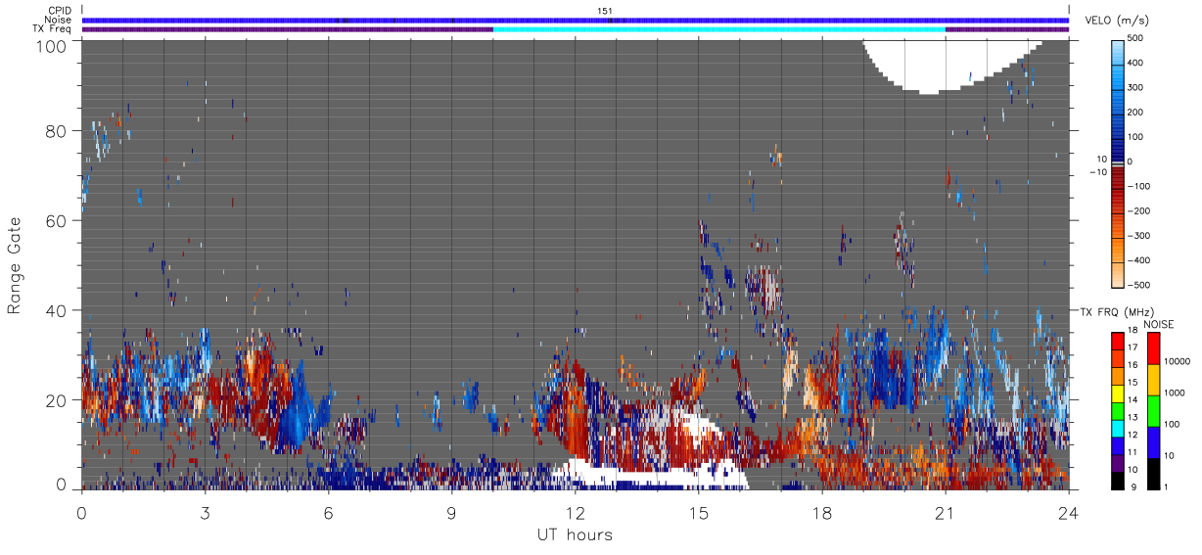Screen dimensions: 1202x555
Task: Click the light blue top of velocity colorbar
Action: click(x=1117, y=51)
